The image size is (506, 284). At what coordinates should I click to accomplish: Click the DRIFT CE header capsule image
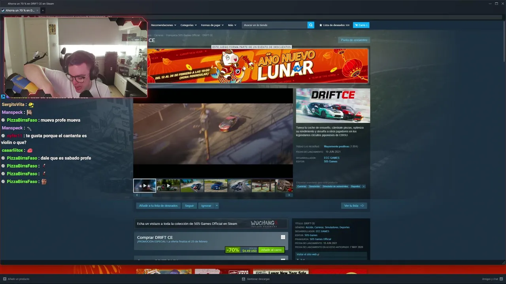point(333,105)
